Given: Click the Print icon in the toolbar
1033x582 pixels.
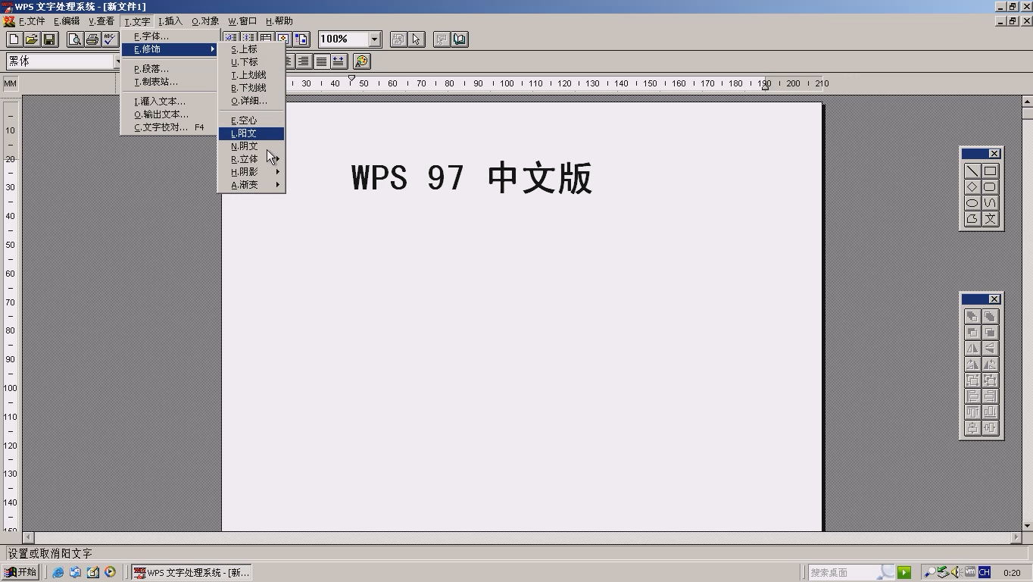Looking at the screenshot, I should click(x=92, y=39).
